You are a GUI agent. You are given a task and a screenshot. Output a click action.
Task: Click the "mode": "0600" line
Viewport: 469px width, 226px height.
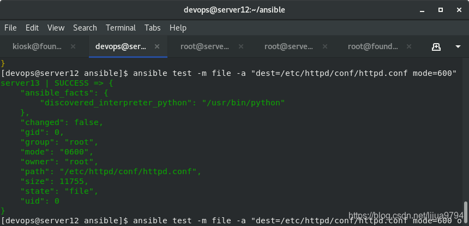tap(57, 152)
